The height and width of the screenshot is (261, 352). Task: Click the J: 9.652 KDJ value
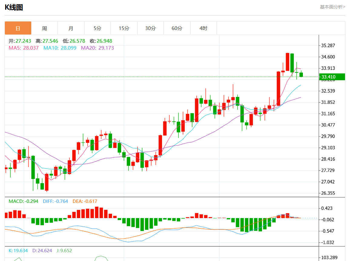pyautogui.click(x=64, y=251)
